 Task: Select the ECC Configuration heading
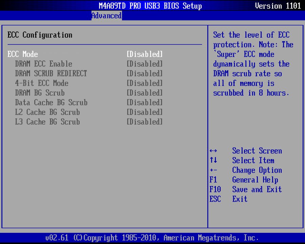tap(40, 35)
